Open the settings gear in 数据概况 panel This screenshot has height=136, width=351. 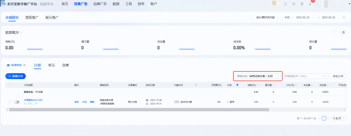[x=343, y=33]
